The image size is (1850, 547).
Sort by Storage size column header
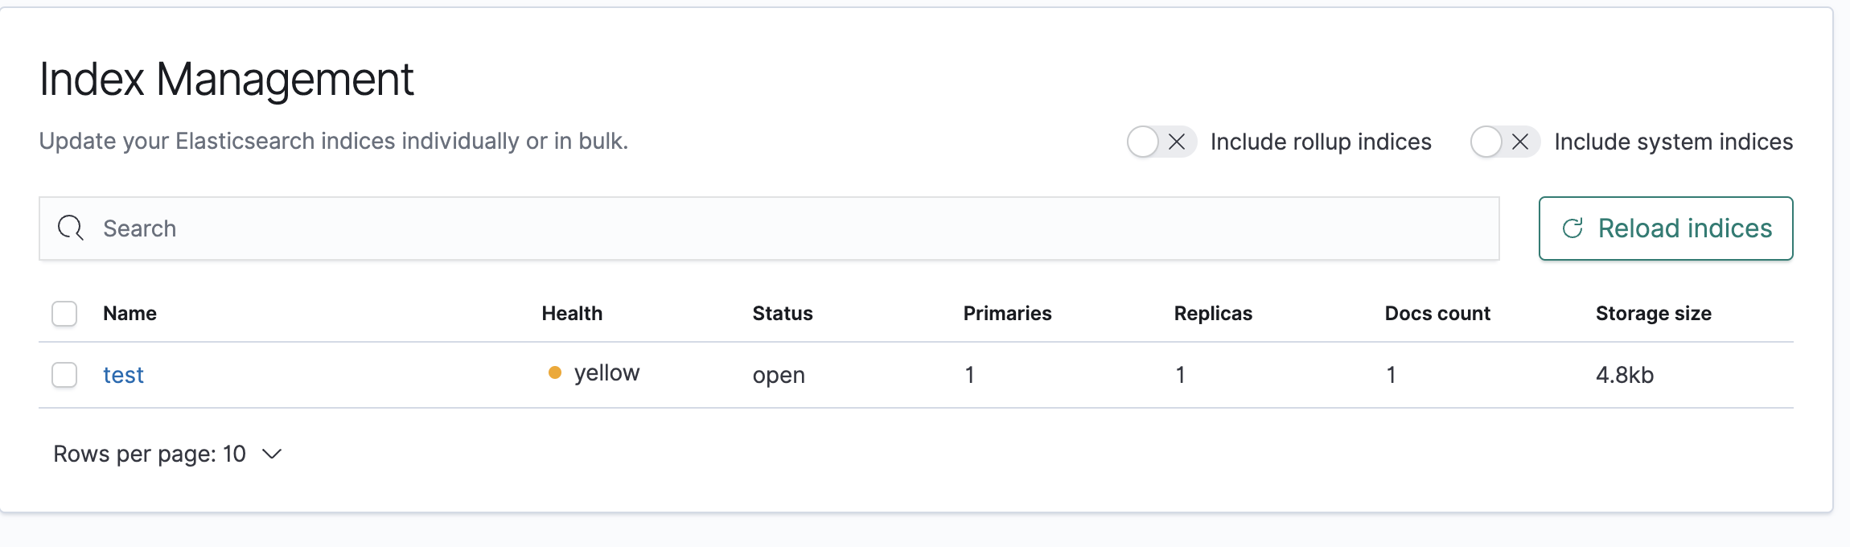coord(1653,314)
